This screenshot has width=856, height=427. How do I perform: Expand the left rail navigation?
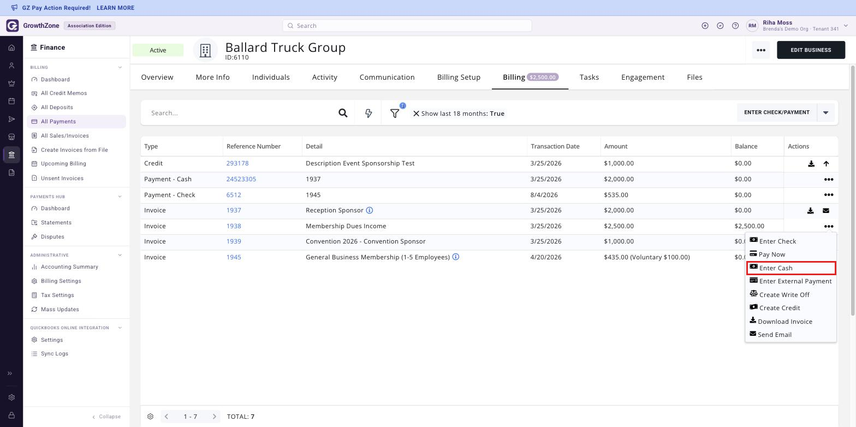tap(10, 373)
